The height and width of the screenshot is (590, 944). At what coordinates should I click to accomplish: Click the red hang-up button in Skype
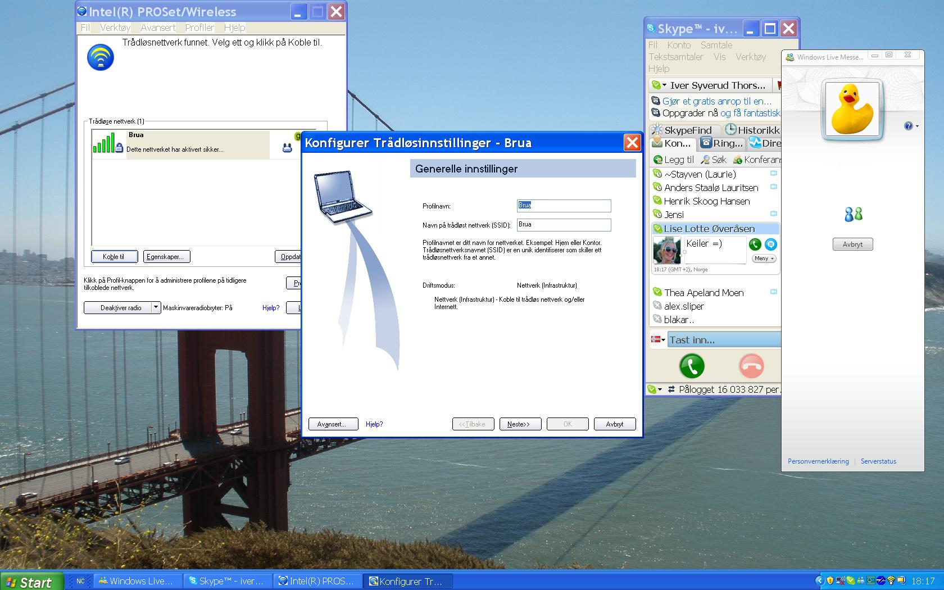(x=751, y=366)
